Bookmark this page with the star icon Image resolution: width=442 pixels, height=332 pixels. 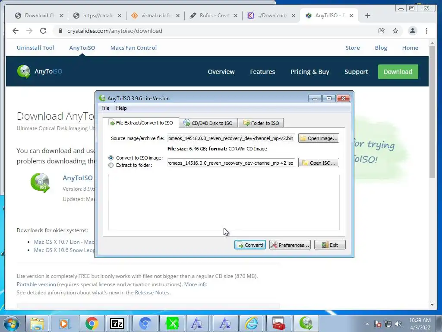click(x=395, y=31)
